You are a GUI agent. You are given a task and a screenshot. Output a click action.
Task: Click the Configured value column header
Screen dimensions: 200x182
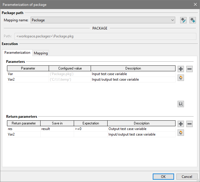pos(70,68)
